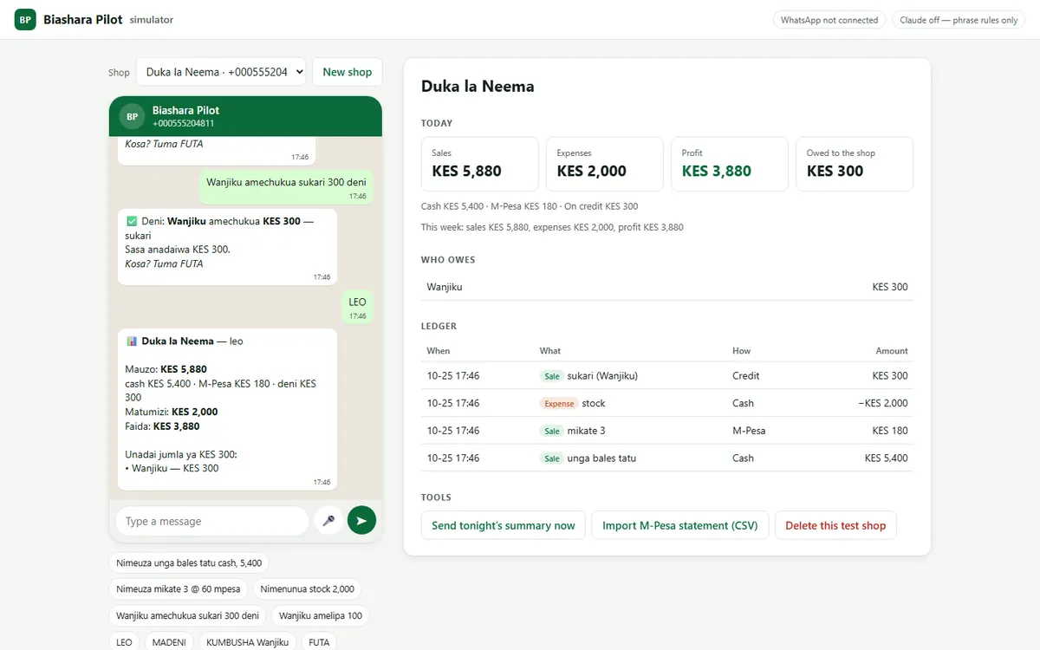Click the 'Claude off — phrase rules only' pill
Image resolution: width=1040 pixels, height=650 pixels.
(959, 20)
